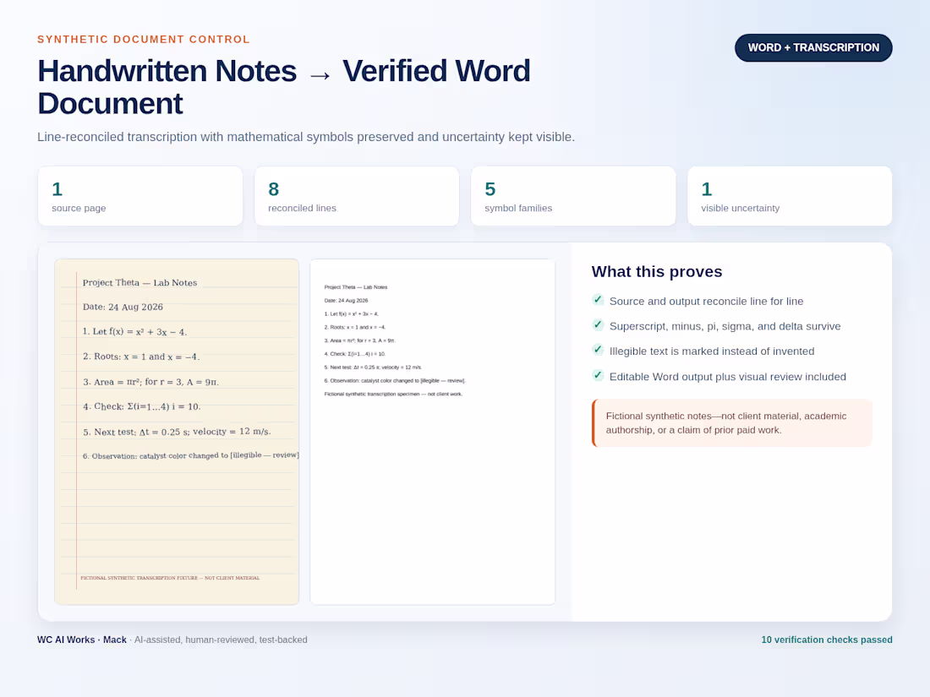
Task: Click Word output line '6. Observation: catalyst color changed'
Action: click(x=395, y=380)
